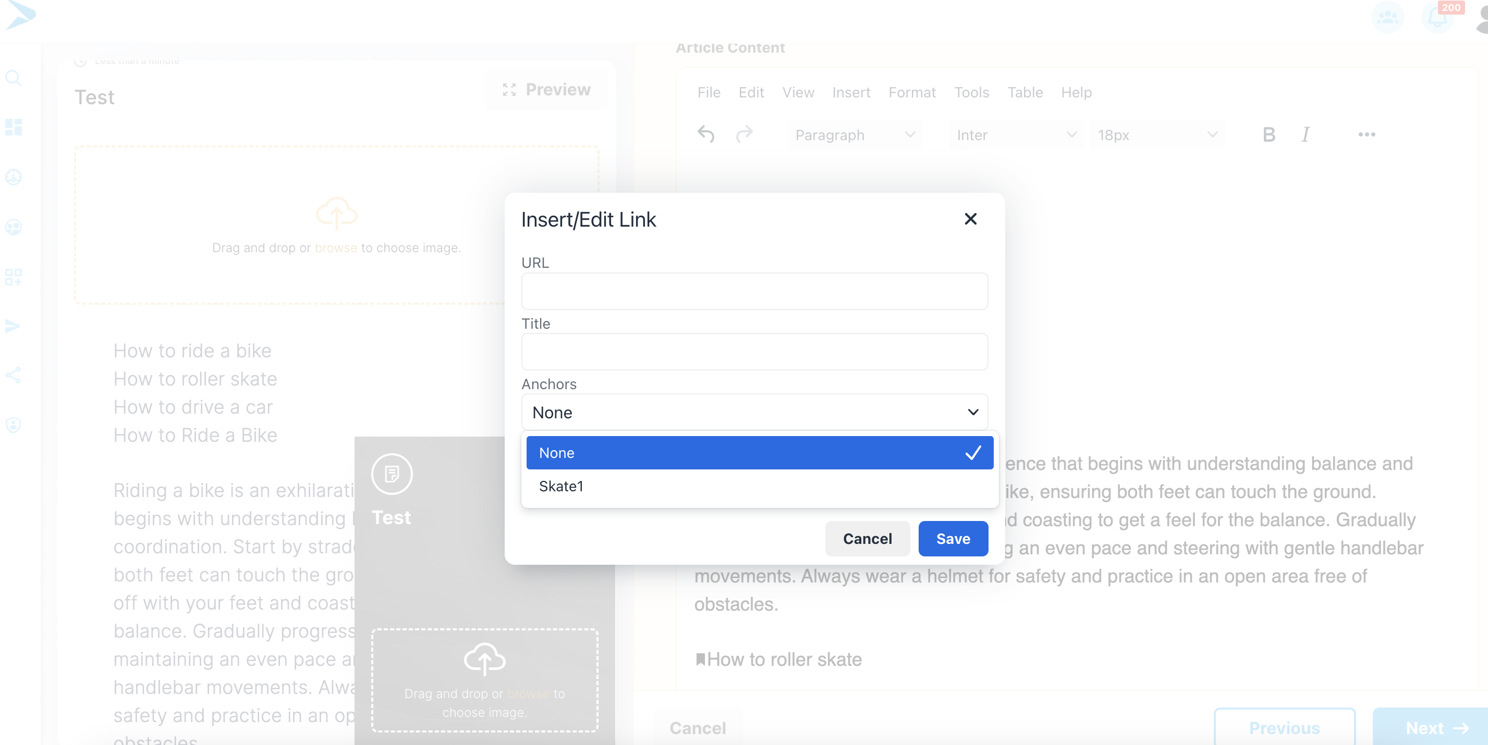Open the article Preview
This screenshot has width=1488, height=745.
(x=546, y=90)
